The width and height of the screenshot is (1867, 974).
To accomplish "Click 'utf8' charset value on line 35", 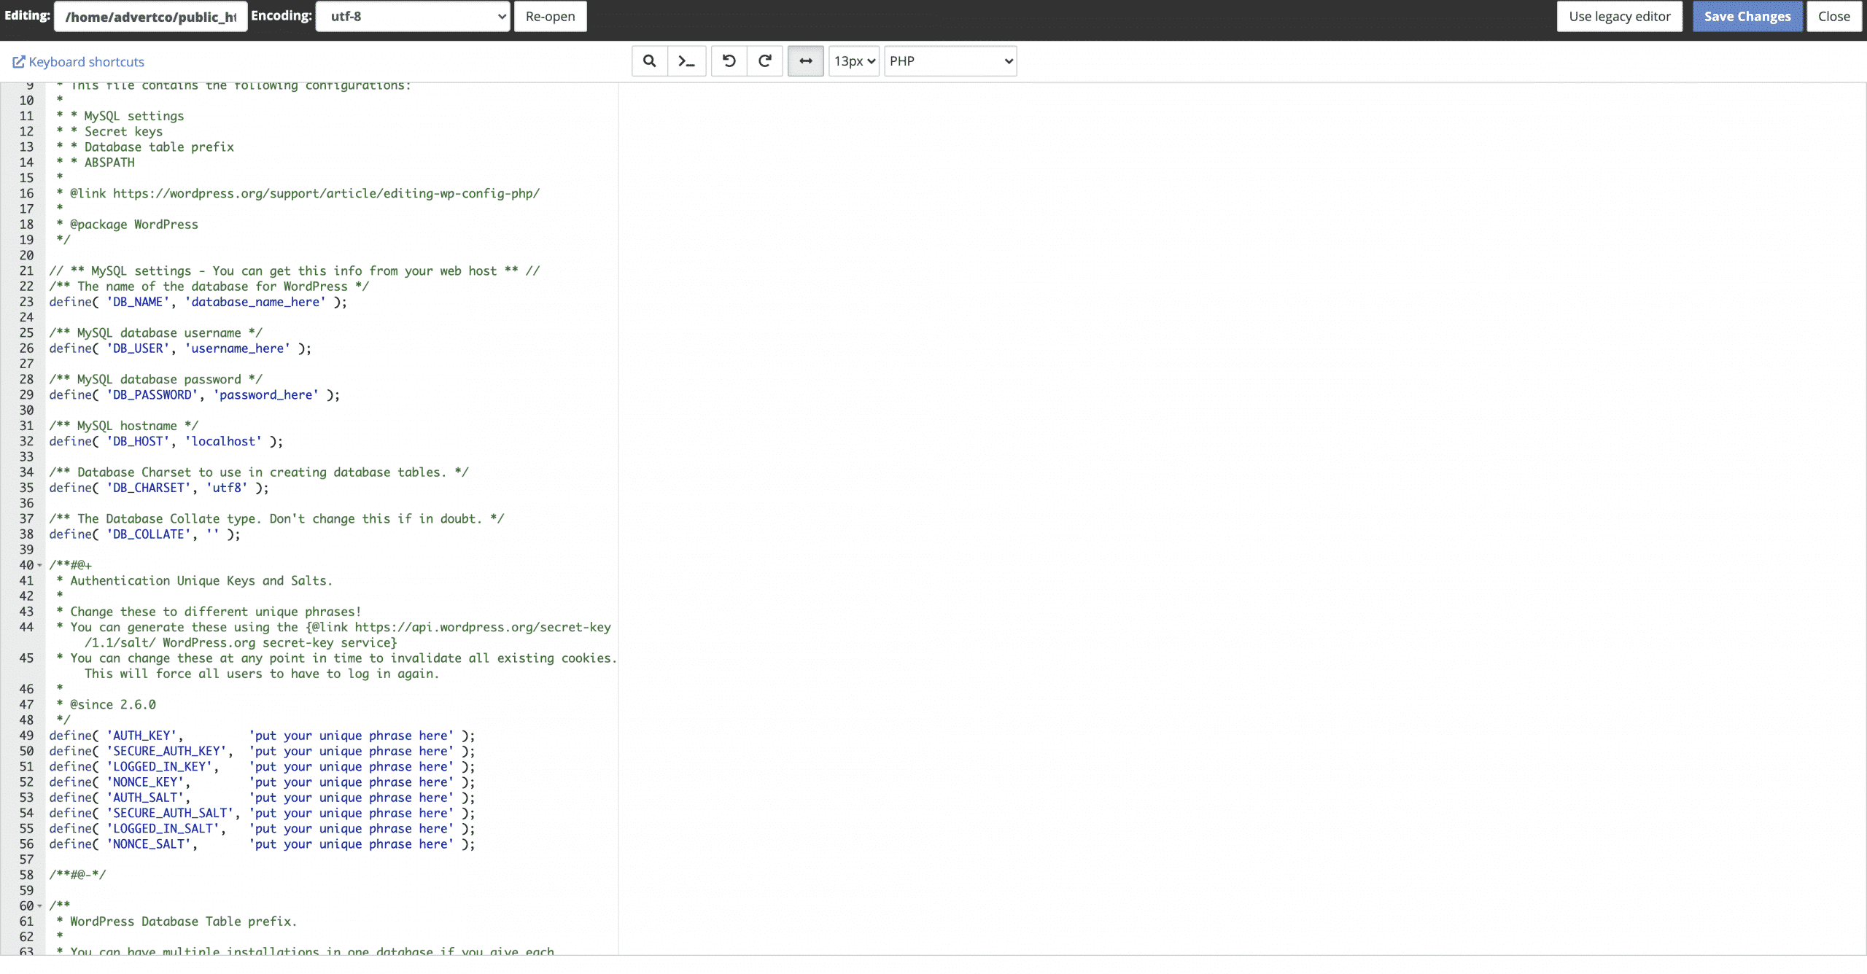I will pyautogui.click(x=227, y=488).
